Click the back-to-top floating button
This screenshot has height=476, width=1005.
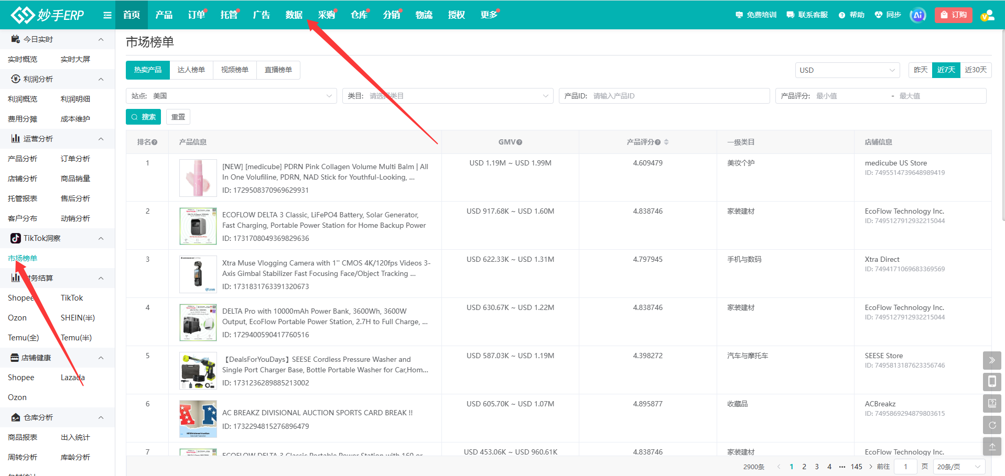(x=992, y=446)
